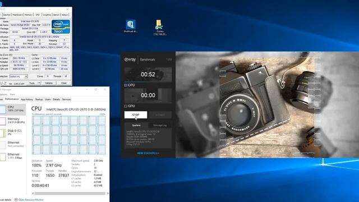The height and width of the screenshot is (202, 359).
Task: Click left arrow of Task Manager horizontal scrollbar
Action: point(33,194)
